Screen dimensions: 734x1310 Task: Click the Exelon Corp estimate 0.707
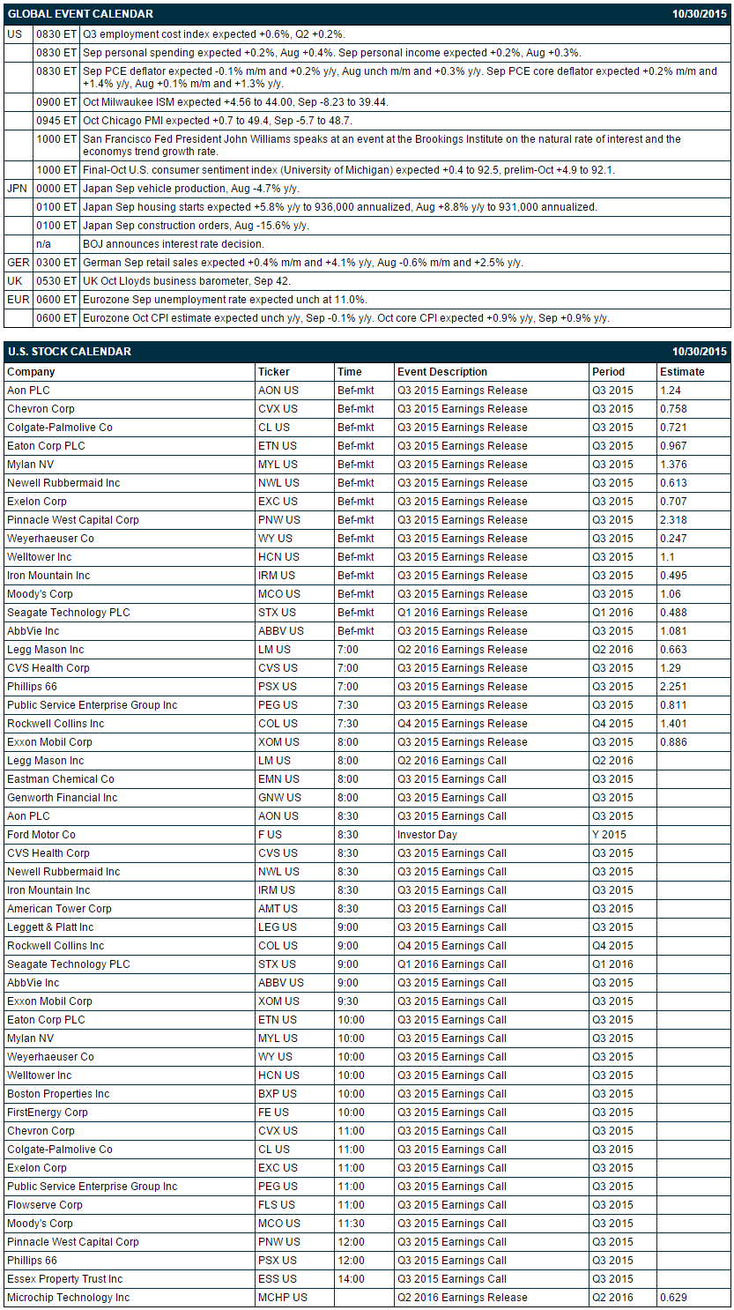tap(674, 502)
